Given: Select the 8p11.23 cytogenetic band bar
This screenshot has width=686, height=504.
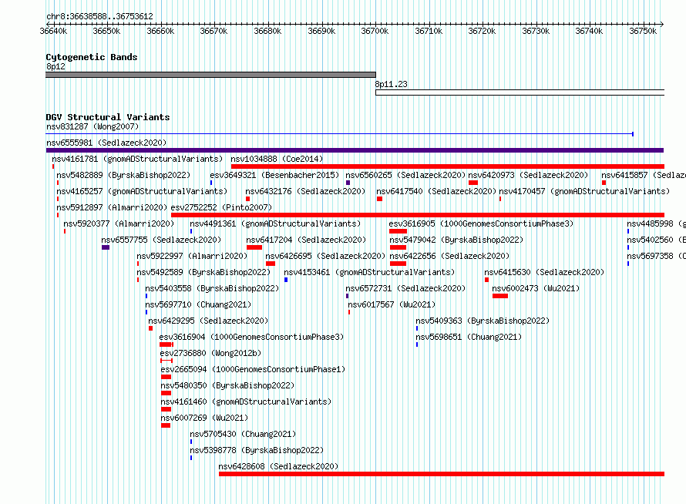Looking at the screenshot, I should pyautogui.click(x=520, y=92).
